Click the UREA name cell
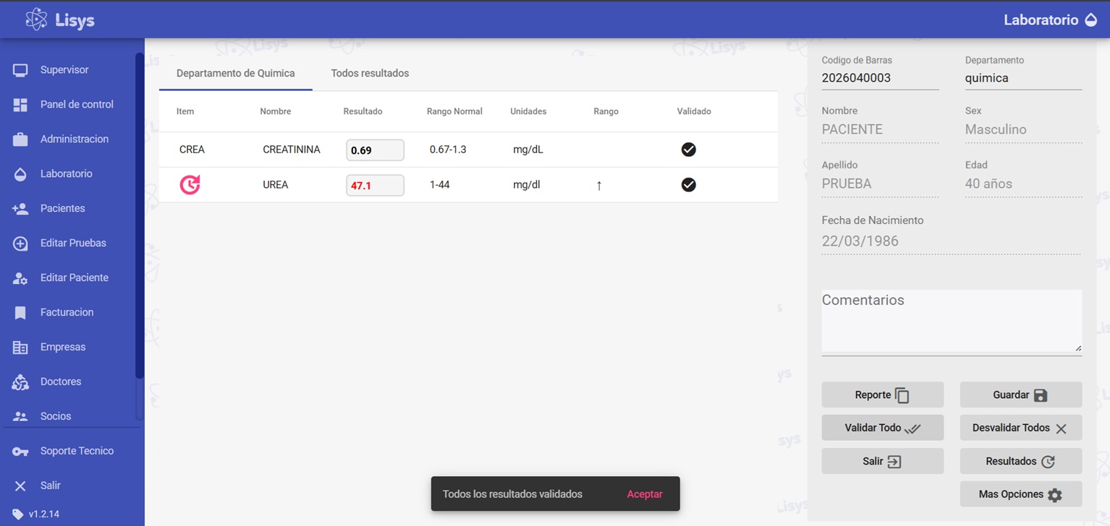The height and width of the screenshot is (526, 1110). point(276,185)
